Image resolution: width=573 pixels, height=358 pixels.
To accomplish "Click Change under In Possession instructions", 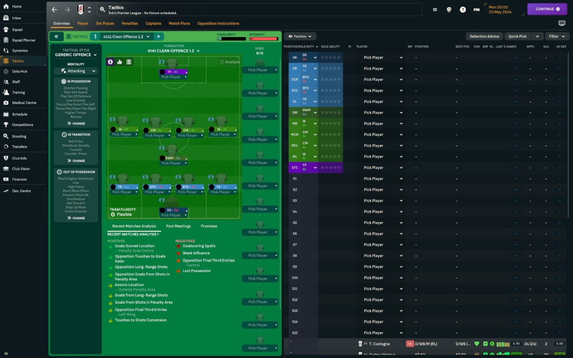I will [76, 124].
